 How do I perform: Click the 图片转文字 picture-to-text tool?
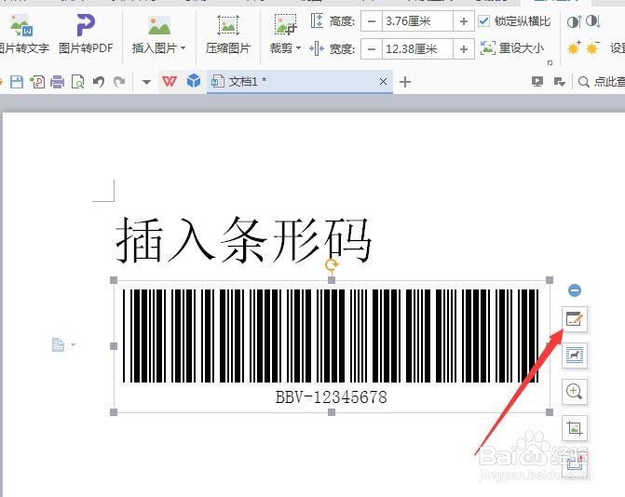(x=23, y=34)
